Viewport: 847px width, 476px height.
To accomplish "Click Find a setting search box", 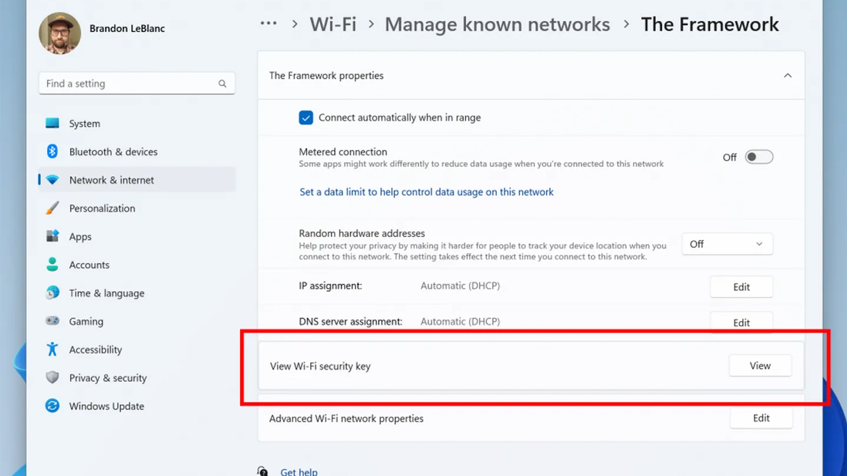I will (x=137, y=84).
